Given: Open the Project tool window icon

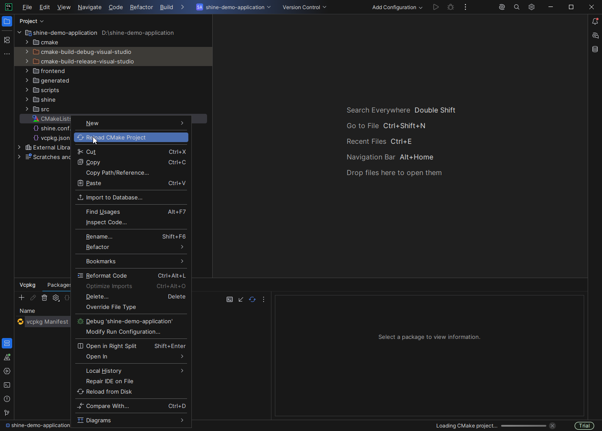Looking at the screenshot, I should click(7, 21).
